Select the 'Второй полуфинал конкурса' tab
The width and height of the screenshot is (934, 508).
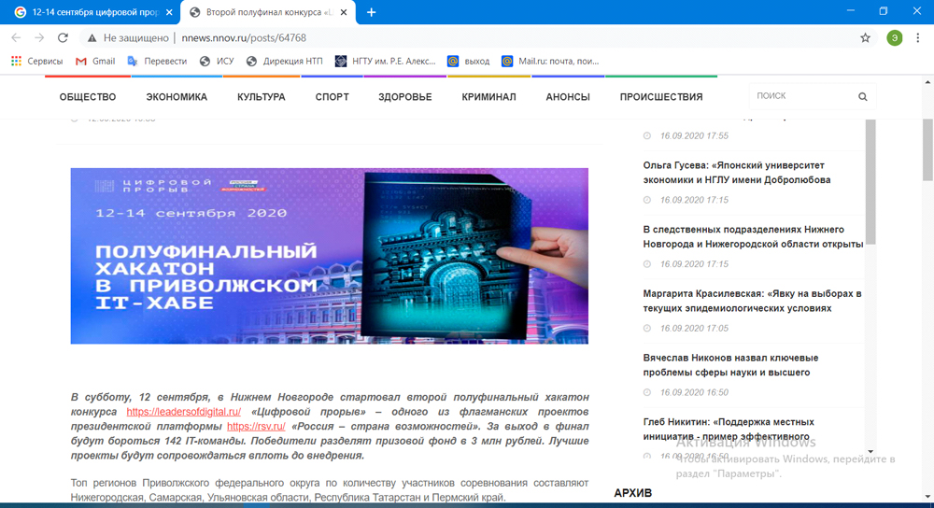pyautogui.click(x=268, y=12)
